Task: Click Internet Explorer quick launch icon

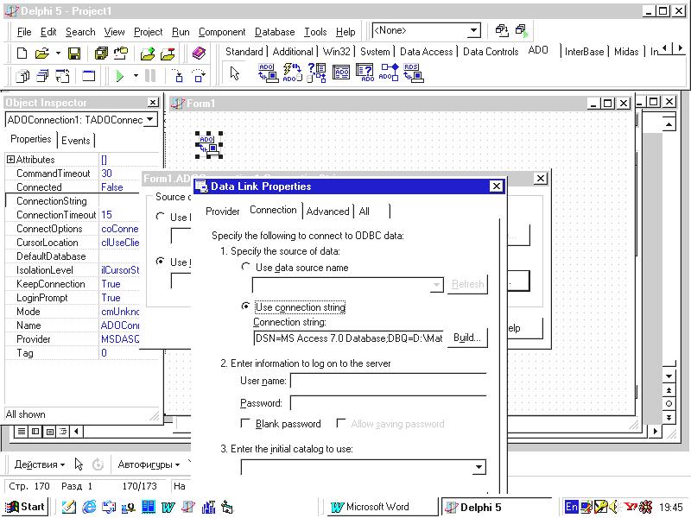Action: tap(89, 507)
